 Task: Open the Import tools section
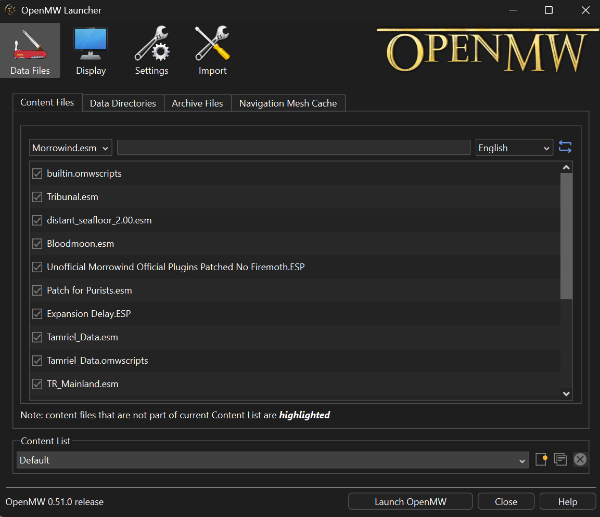tap(212, 50)
